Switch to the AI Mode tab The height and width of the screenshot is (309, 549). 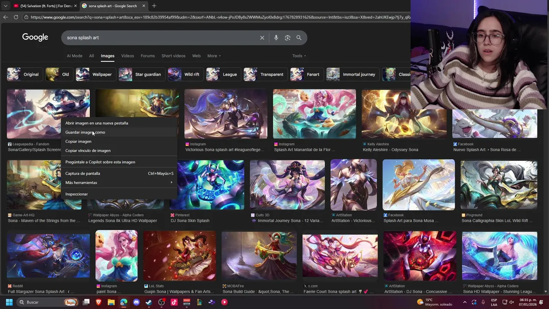coord(74,56)
